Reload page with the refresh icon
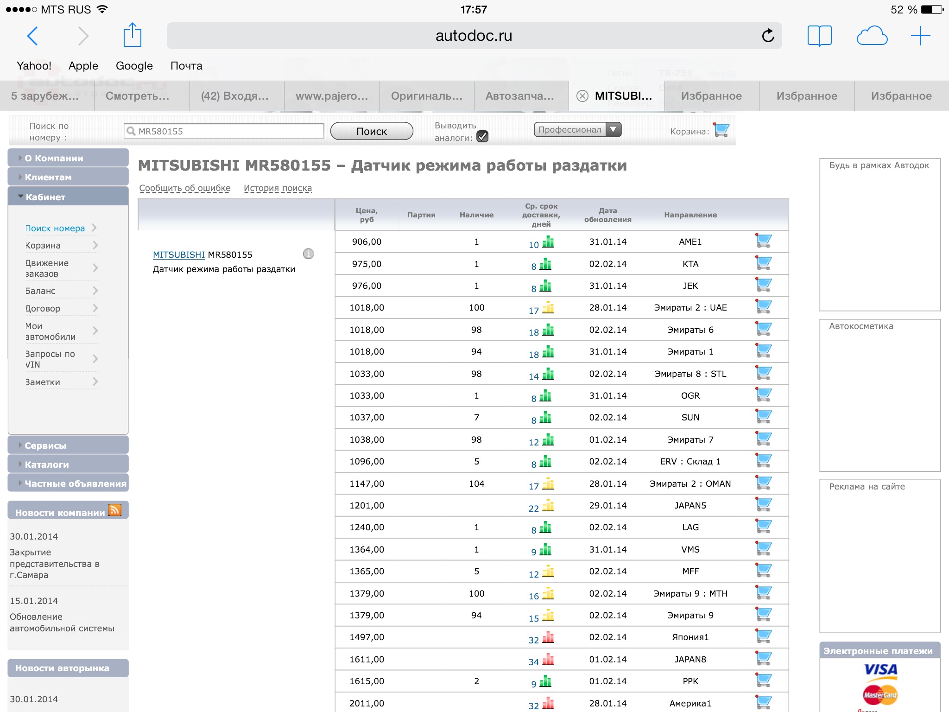This screenshot has width=949, height=712. tap(768, 36)
